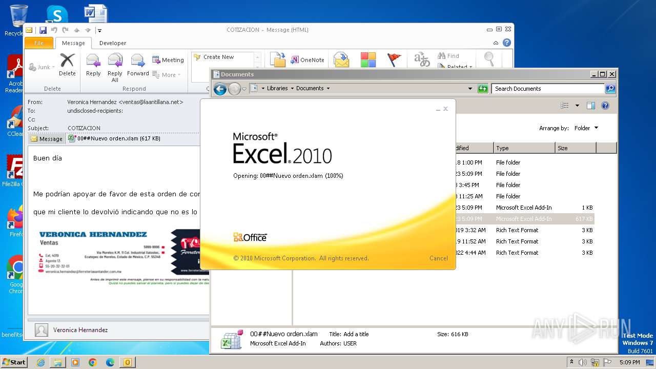This screenshot has width=656, height=369.
Task: Open the Windows Start menu
Action: point(14,362)
